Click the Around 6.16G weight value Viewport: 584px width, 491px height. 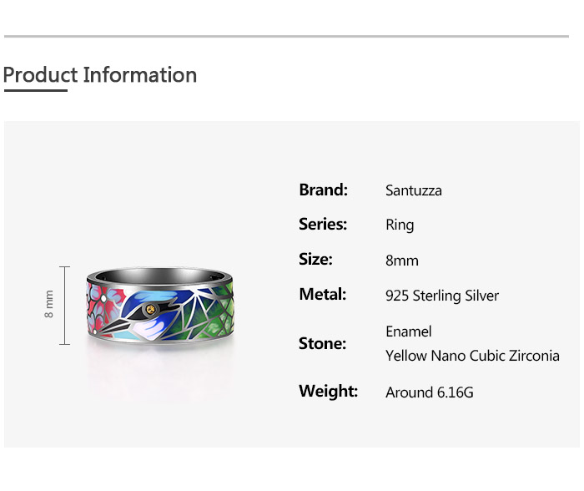(x=430, y=392)
